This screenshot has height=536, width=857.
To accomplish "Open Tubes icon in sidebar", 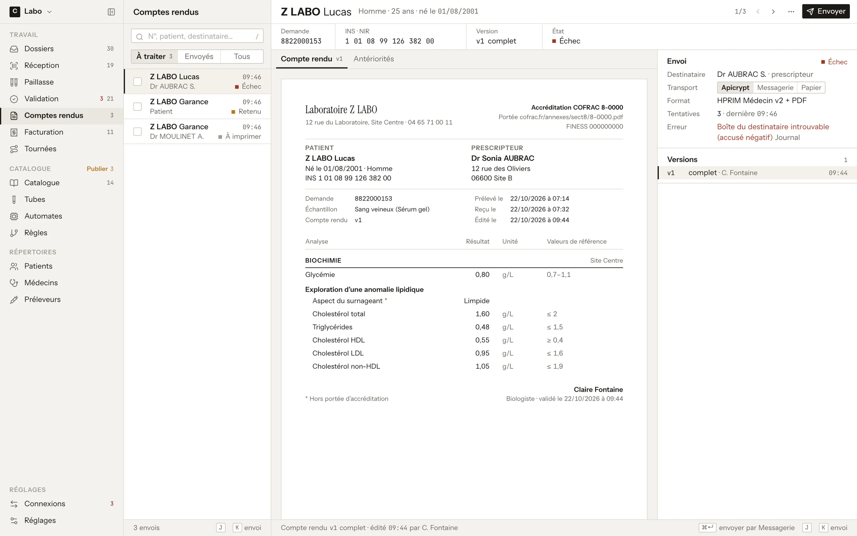I will (14, 199).
